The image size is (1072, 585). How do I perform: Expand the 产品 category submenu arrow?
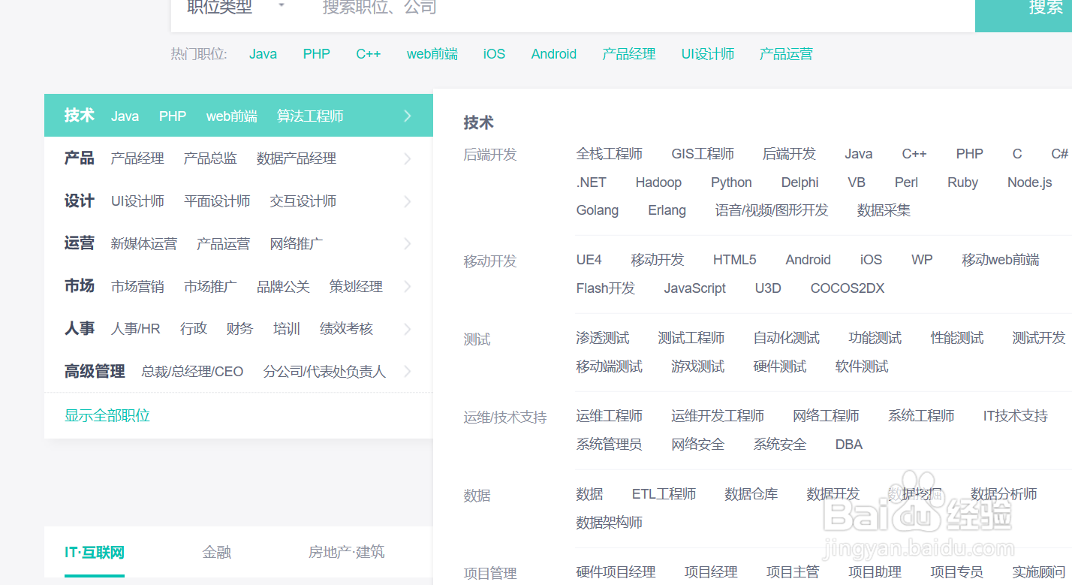coord(408,158)
